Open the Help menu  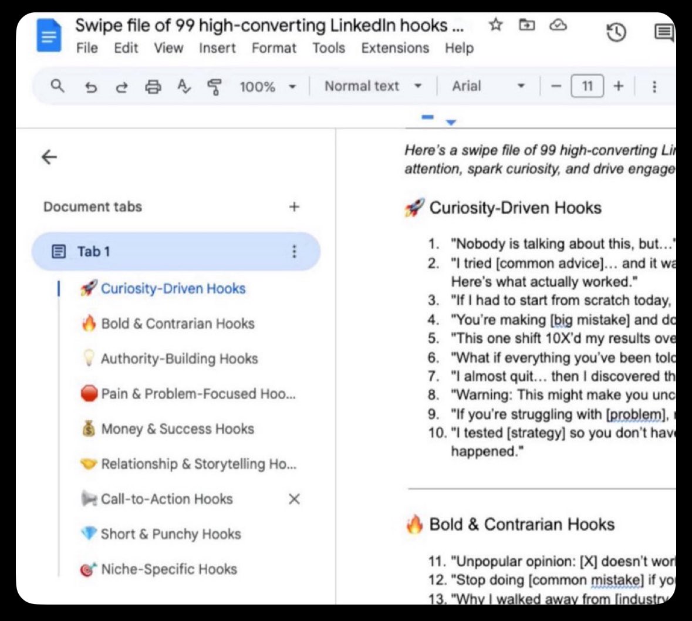(x=459, y=48)
